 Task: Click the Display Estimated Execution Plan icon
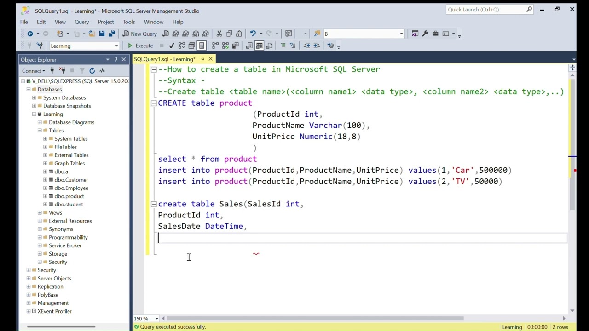click(x=181, y=46)
